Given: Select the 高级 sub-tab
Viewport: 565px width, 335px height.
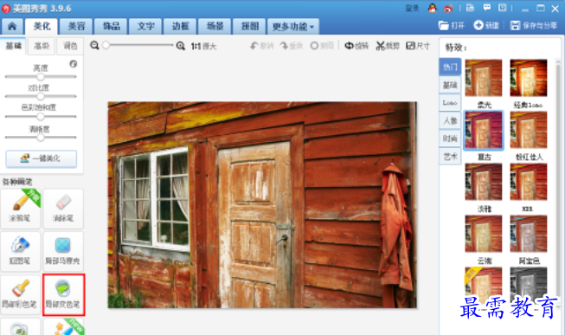Looking at the screenshot, I should tap(42, 46).
